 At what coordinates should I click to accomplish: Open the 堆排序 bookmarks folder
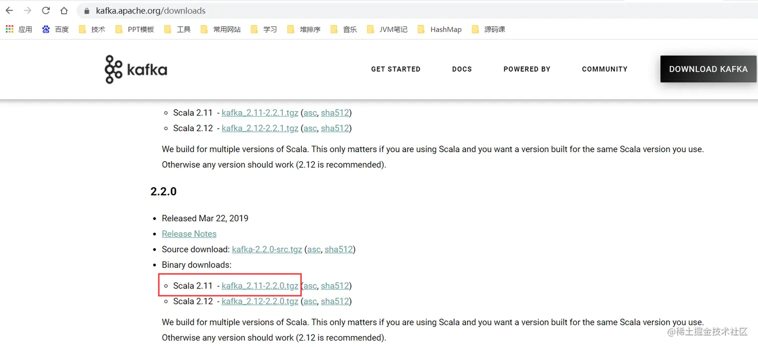tap(304, 30)
